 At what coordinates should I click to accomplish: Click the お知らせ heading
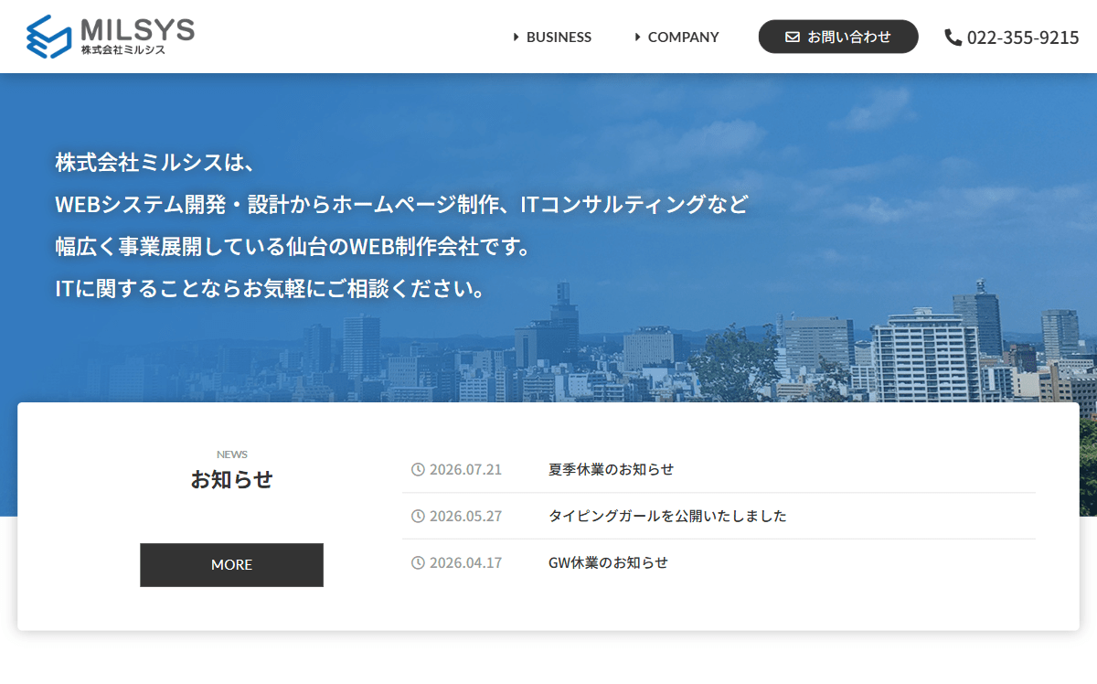click(231, 479)
